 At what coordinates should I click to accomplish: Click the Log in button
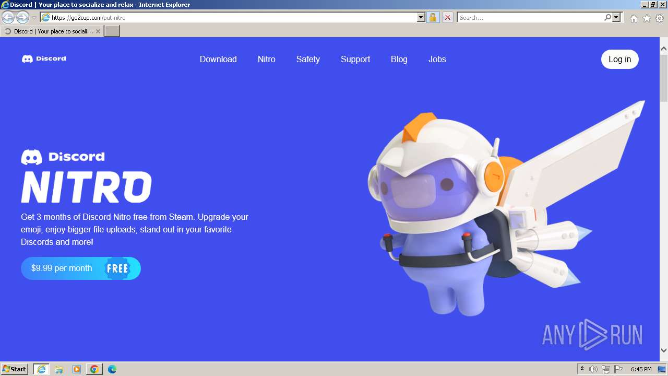pos(620,59)
